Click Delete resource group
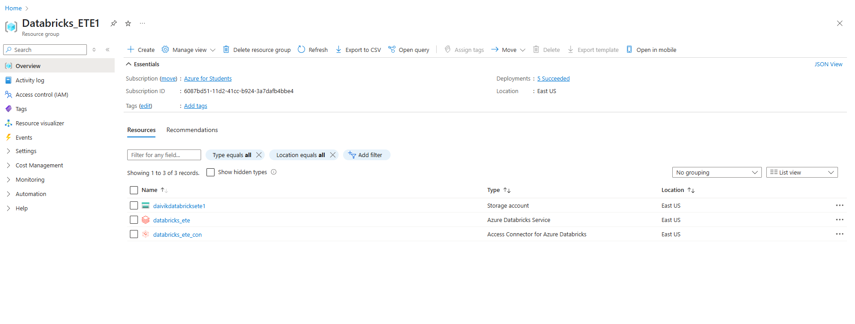The width and height of the screenshot is (855, 324). point(257,50)
